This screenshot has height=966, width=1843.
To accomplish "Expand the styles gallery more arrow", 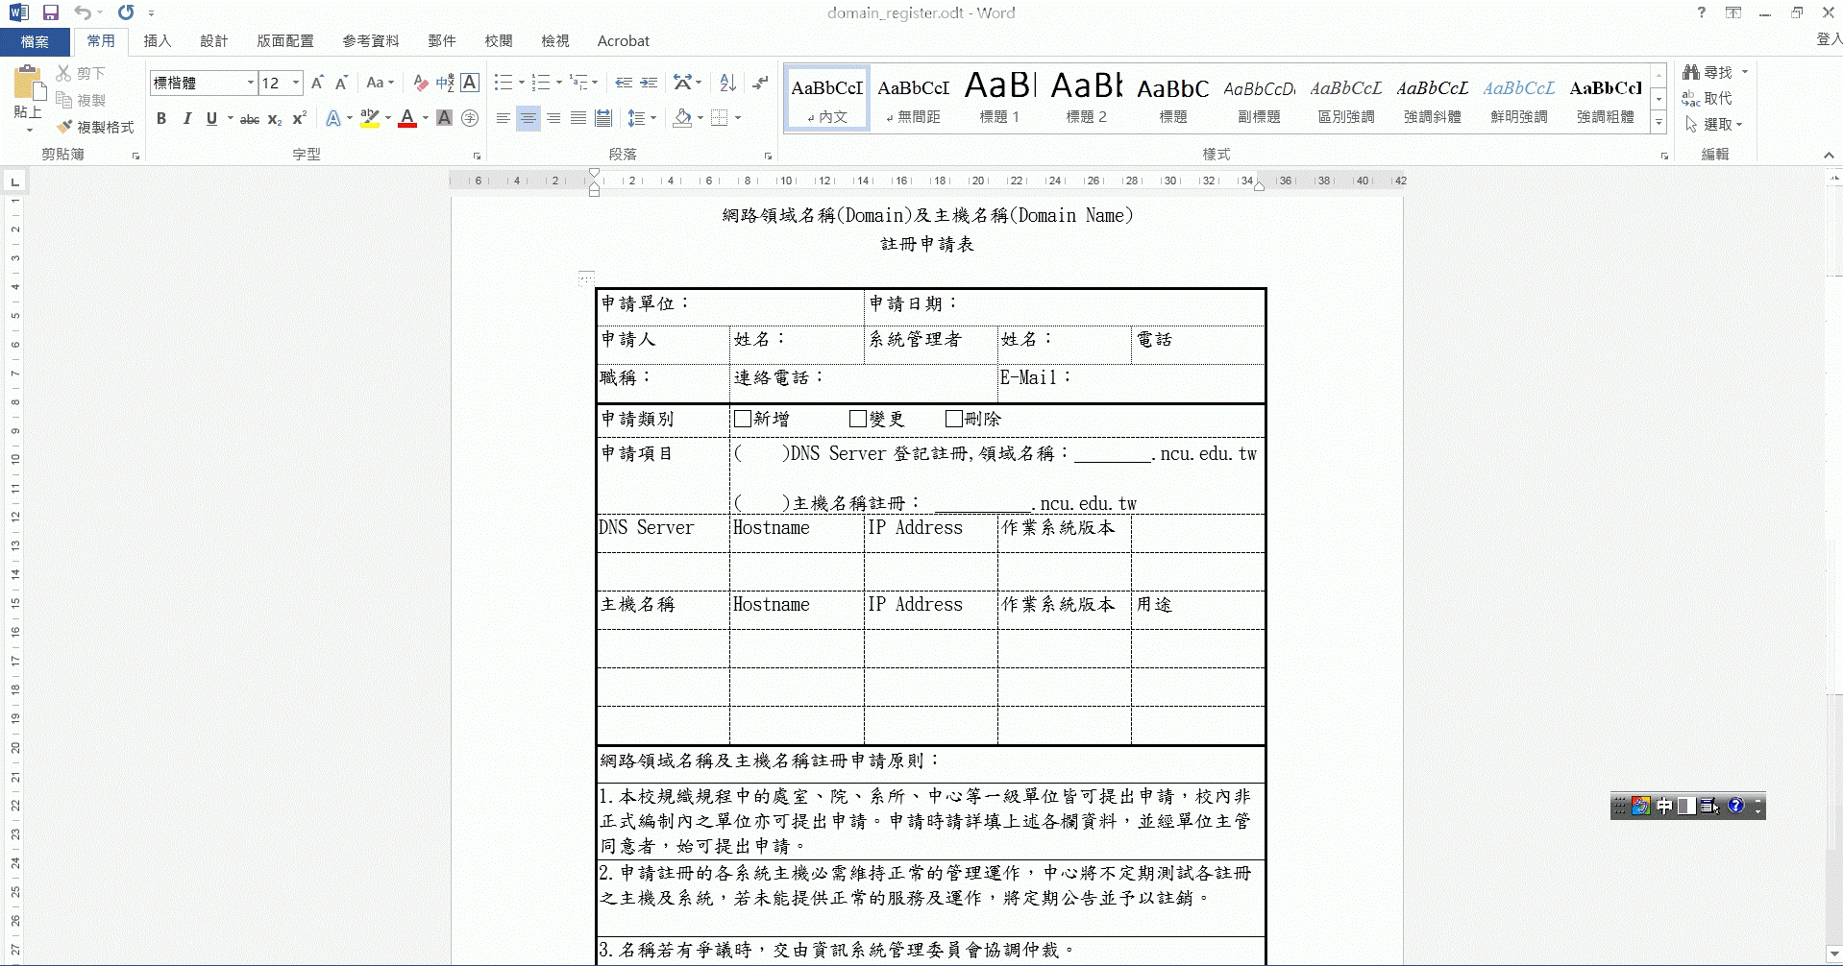I will coord(1659,122).
